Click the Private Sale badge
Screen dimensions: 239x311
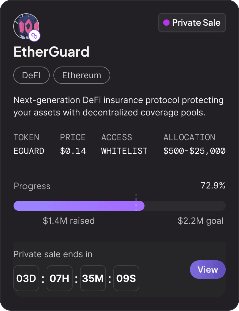click(x=192, y=23)
